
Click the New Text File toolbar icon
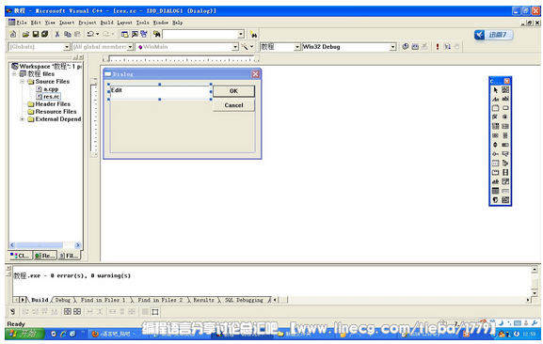tap(13, 34)
